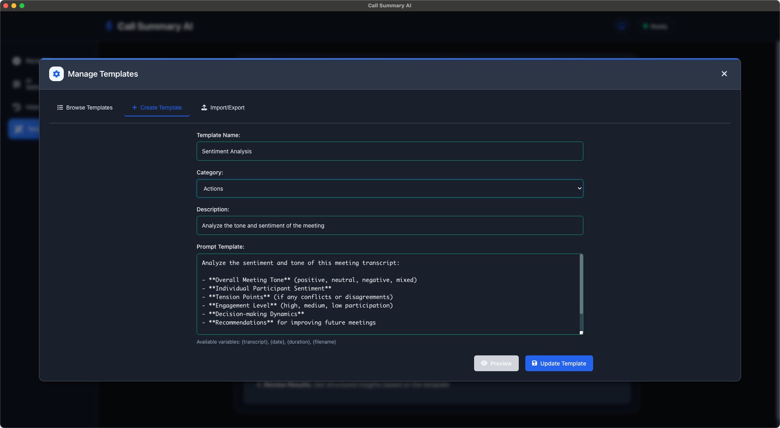Open the Import/Export tab
780x428 pixels.
(223, 108)
